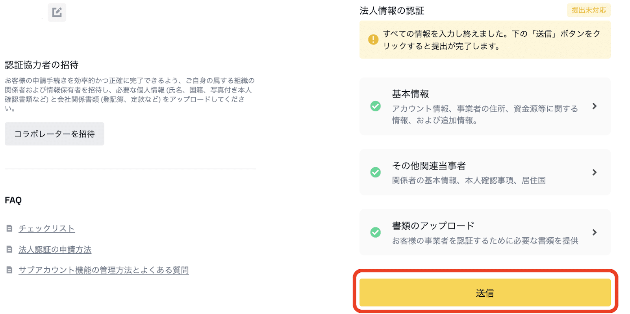Viewport: 630px width, 314px height.
Task: Open サブアカウント機能の管理方法とよくある質問 link
Action: pyautogui.click(x=104, y=270)
